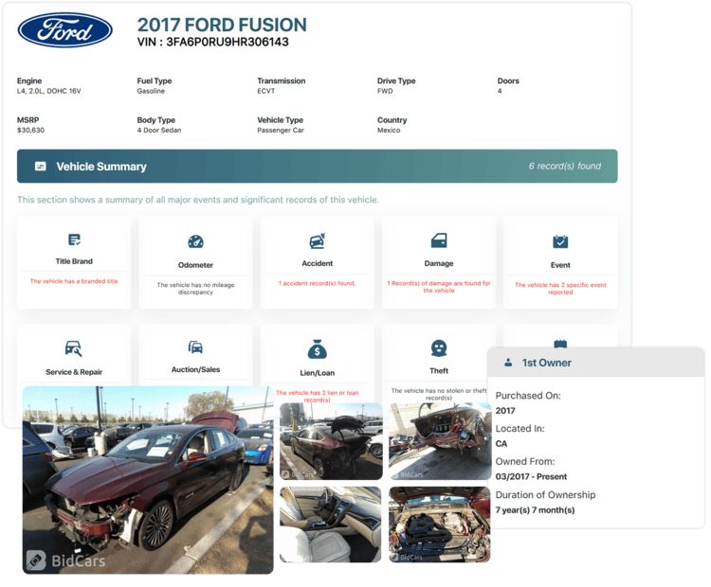Click the Accident car icon
The image size is (711, 587).
coord(317,241)
